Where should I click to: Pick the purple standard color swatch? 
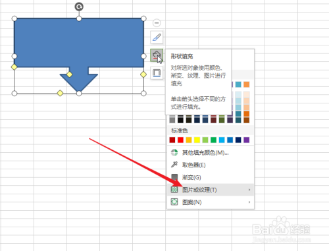247,140
